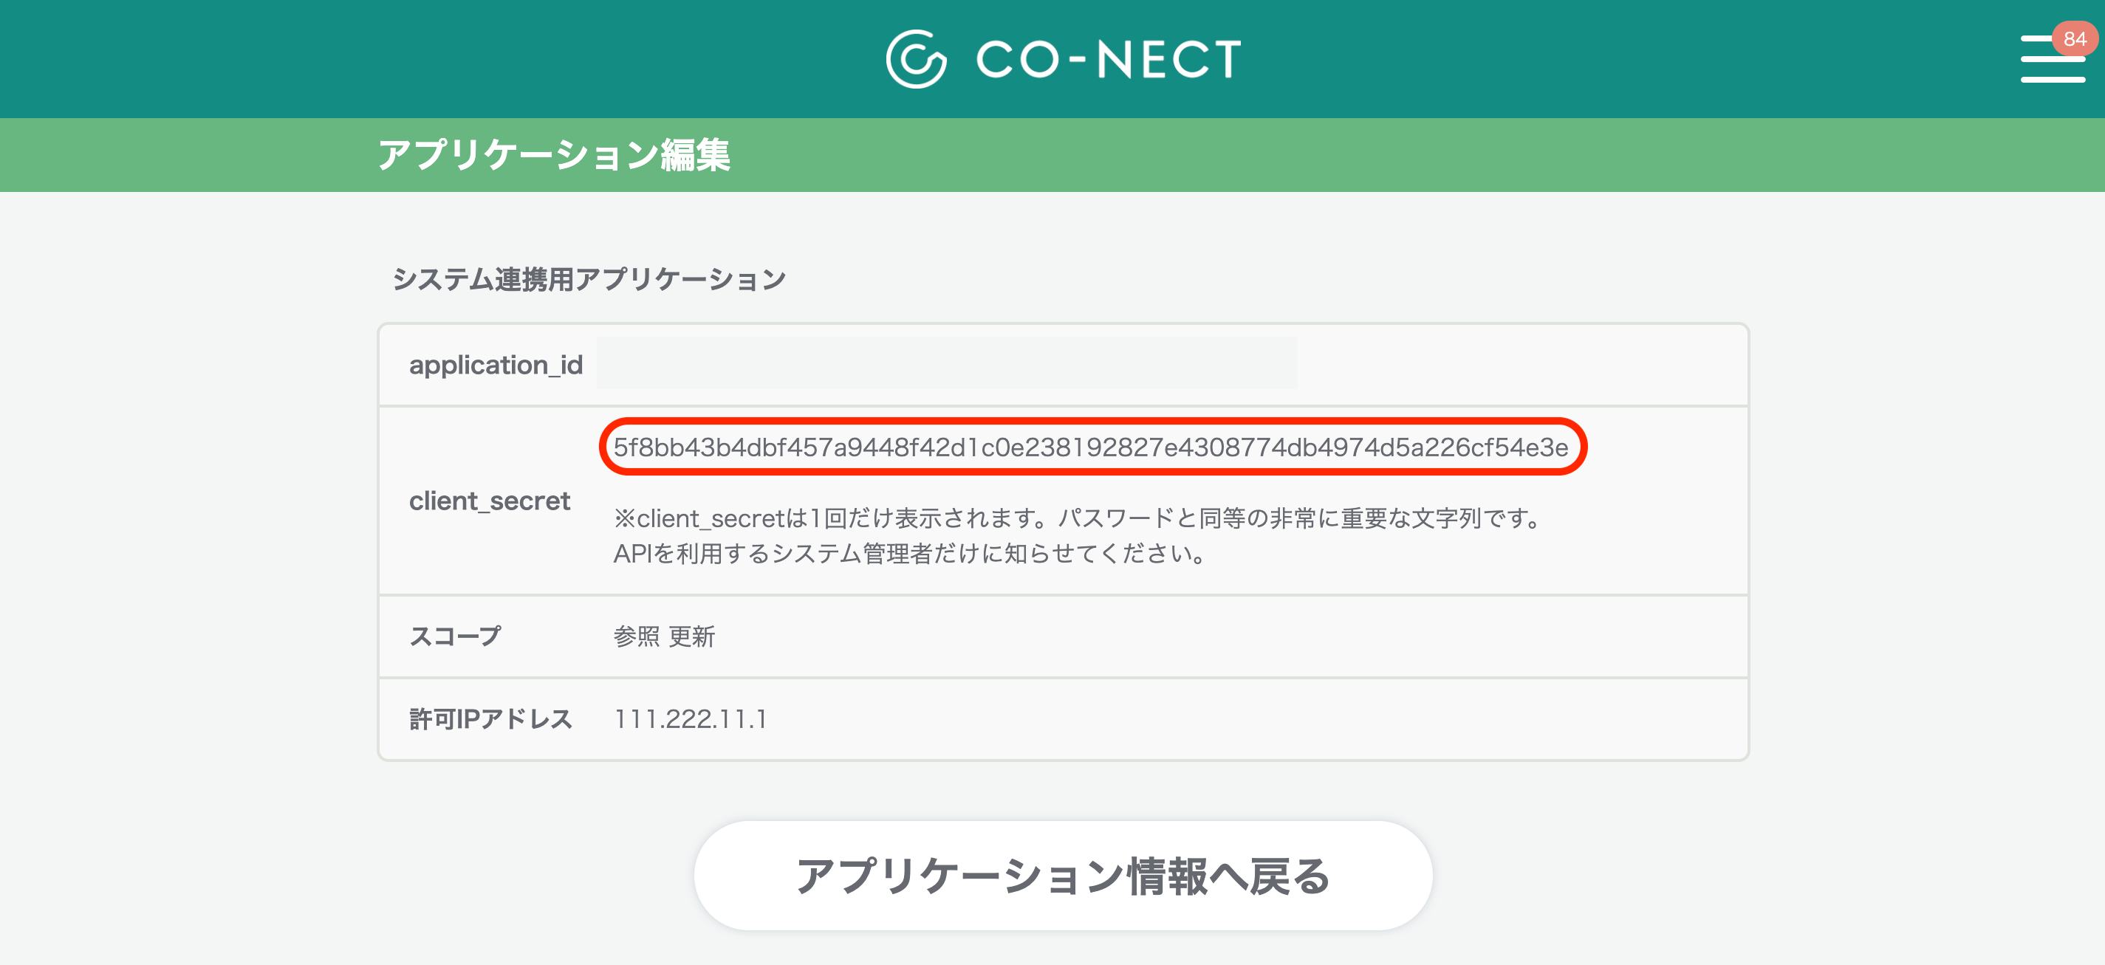This screenshot has width=2105, height=965.
Task: Click the 84 notification badge
Action: pos(2074,38)
